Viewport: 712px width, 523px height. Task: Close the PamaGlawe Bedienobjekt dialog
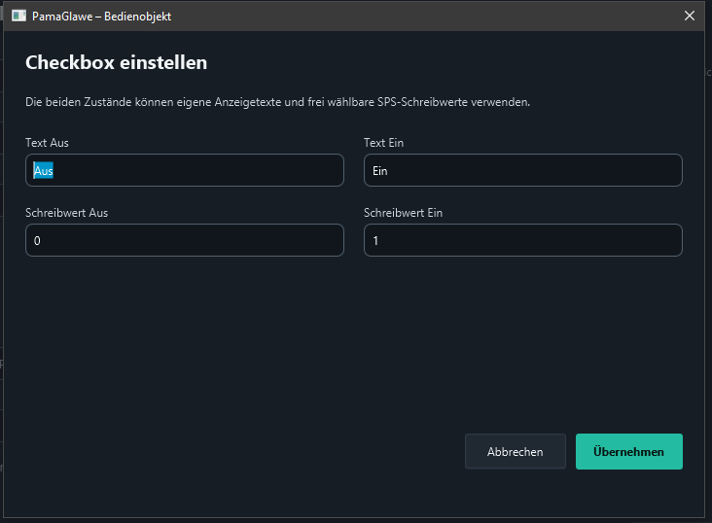(x=690, y=16)
